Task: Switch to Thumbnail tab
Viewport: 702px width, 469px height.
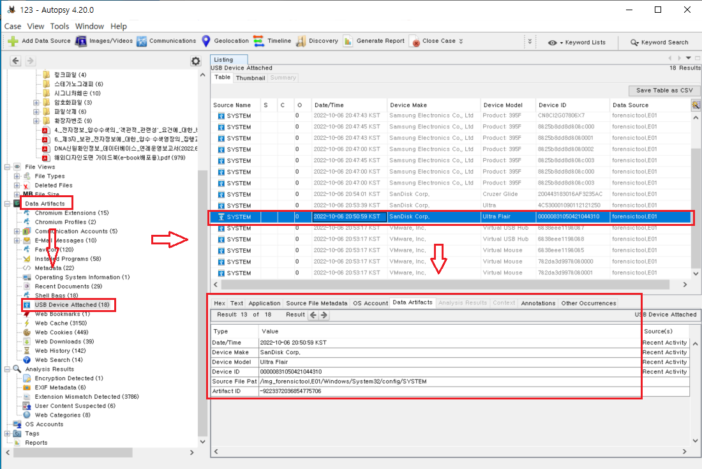Action: (250, 78)
